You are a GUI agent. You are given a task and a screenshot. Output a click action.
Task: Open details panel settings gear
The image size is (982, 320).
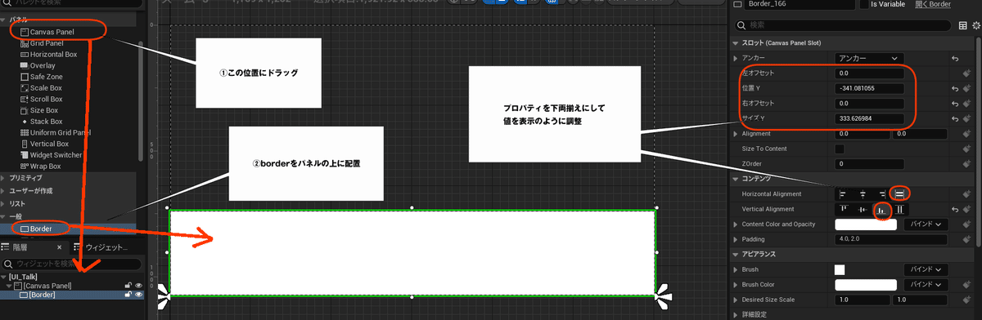(975, 25)
